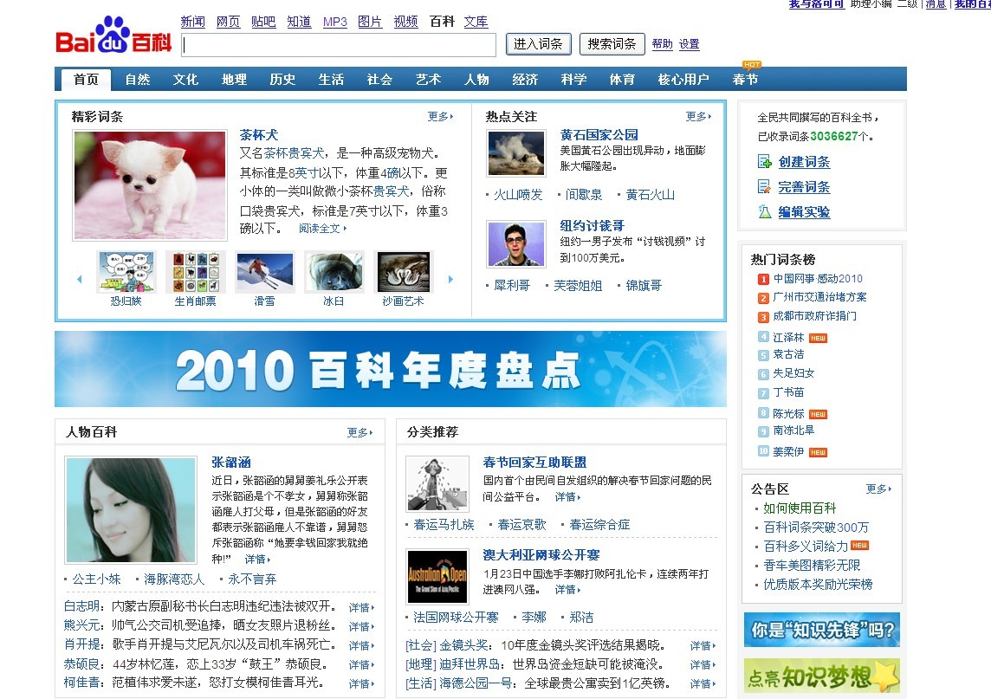Viewport: 991px width, 699px height.
Task: Open the 生肖邮票 stamp thumbnail
Action: [x=195, y=272]
